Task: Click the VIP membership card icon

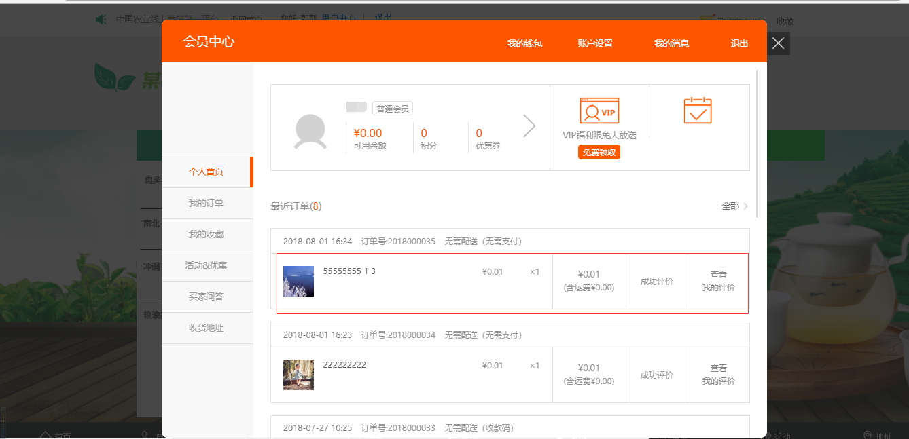Action: tap(599, 111)
